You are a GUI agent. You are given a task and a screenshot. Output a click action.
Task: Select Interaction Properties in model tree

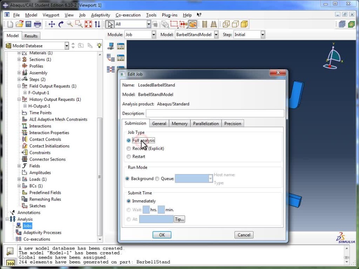tap(49, 133)
